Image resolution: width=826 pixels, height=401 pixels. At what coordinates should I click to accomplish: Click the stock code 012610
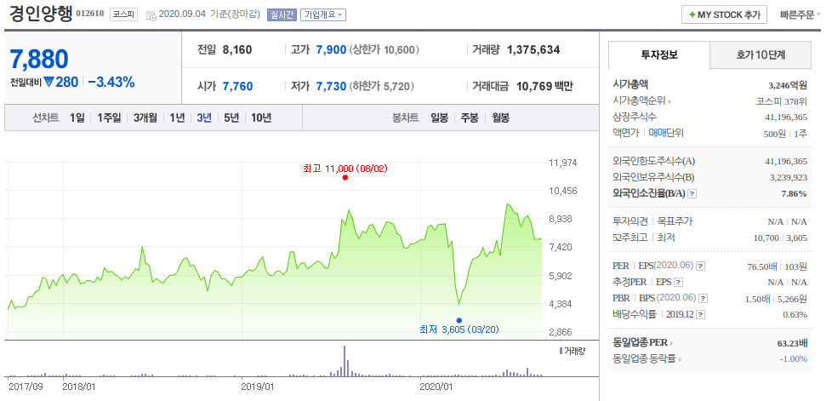91,14
